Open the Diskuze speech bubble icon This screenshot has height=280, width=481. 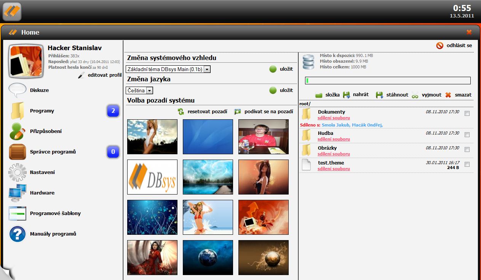pos(18,90)
